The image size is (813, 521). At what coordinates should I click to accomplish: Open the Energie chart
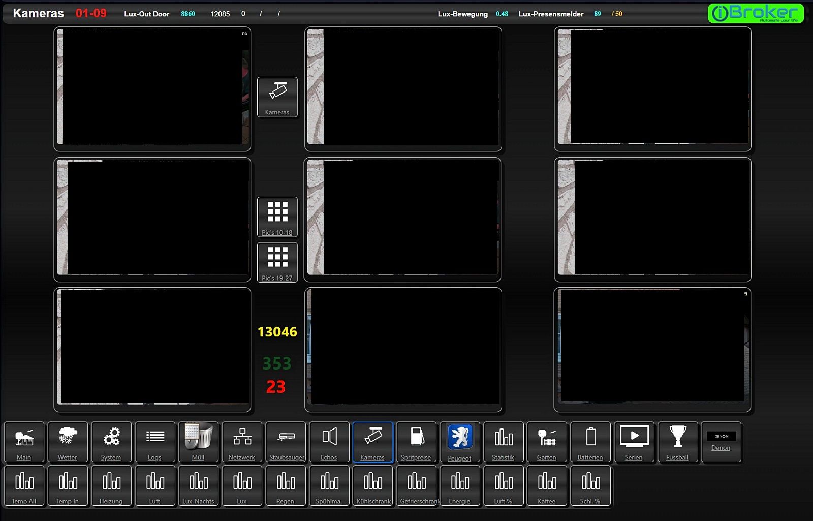click(460, 486)
